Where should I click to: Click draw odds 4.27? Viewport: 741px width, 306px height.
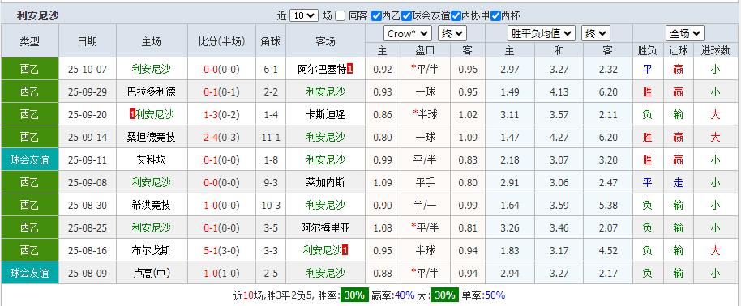click(559, 138)
